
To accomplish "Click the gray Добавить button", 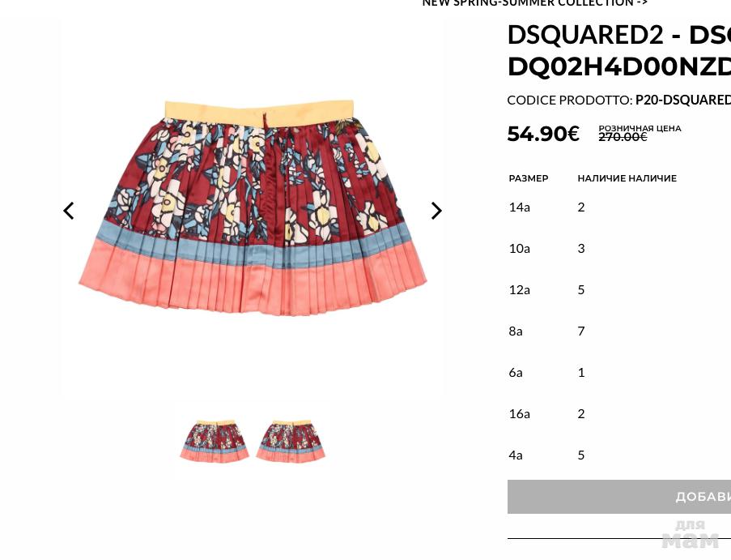I will [x=619, y=497].
